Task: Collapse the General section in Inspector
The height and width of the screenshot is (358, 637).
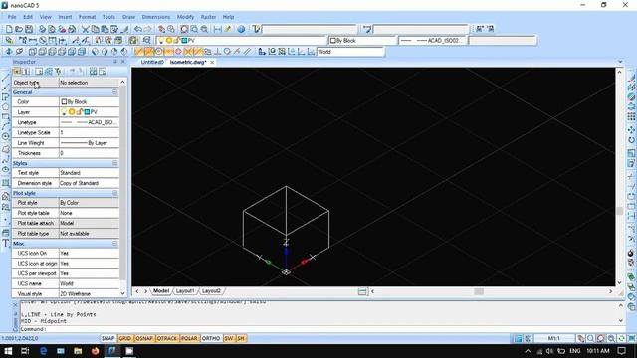Action: tap(115, 92)
